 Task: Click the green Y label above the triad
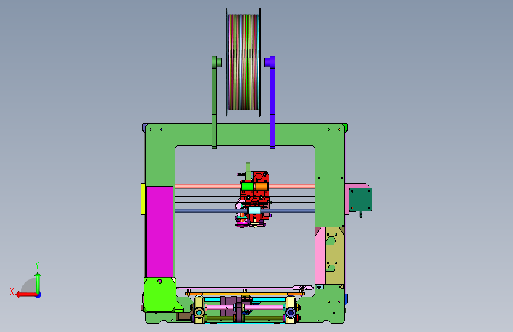pos(37,265)
